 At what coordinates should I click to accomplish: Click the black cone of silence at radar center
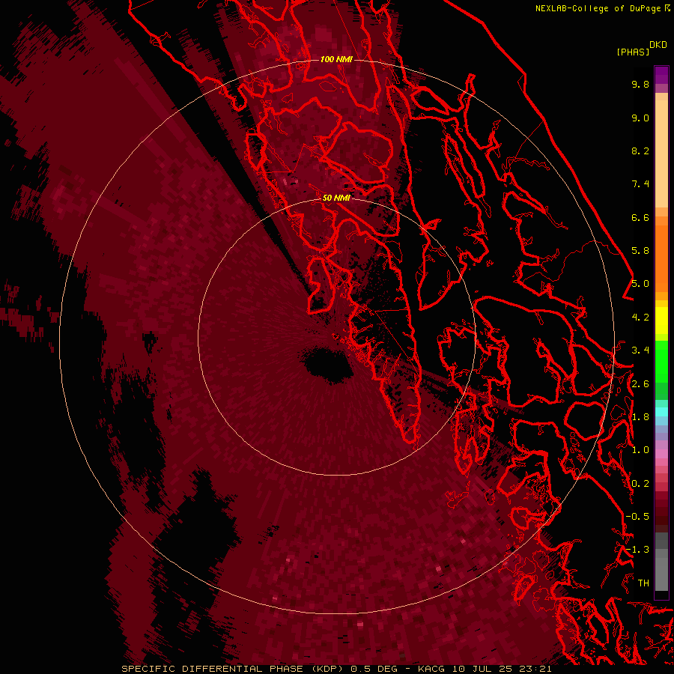click(327, 365)
